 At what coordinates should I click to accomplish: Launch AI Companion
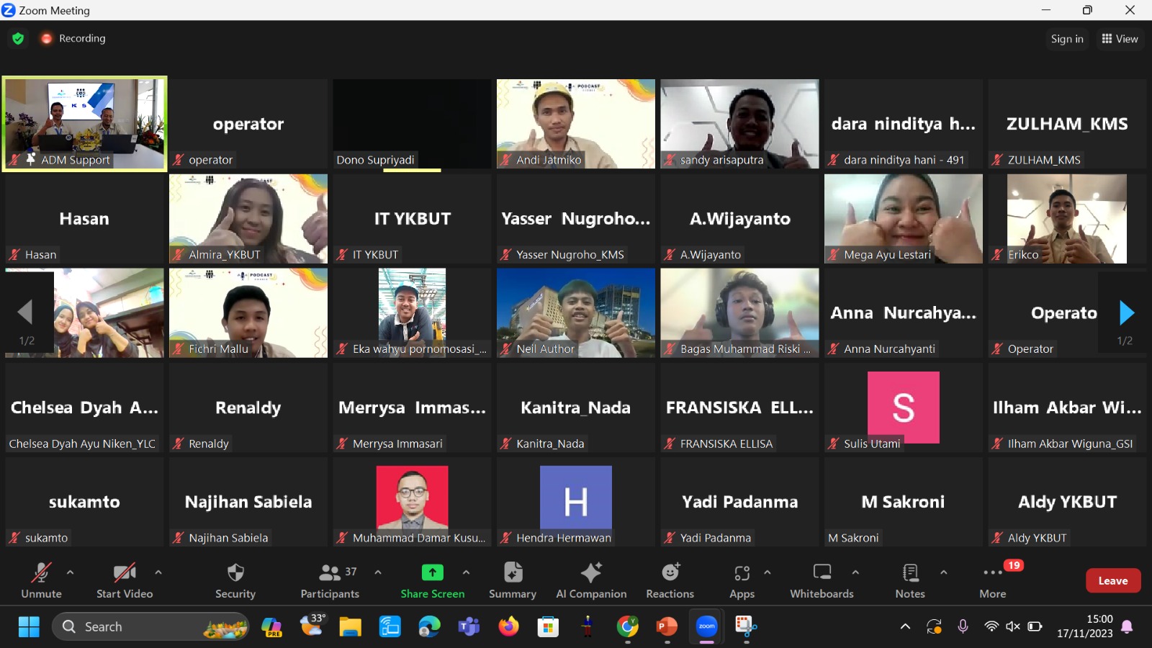591,573
